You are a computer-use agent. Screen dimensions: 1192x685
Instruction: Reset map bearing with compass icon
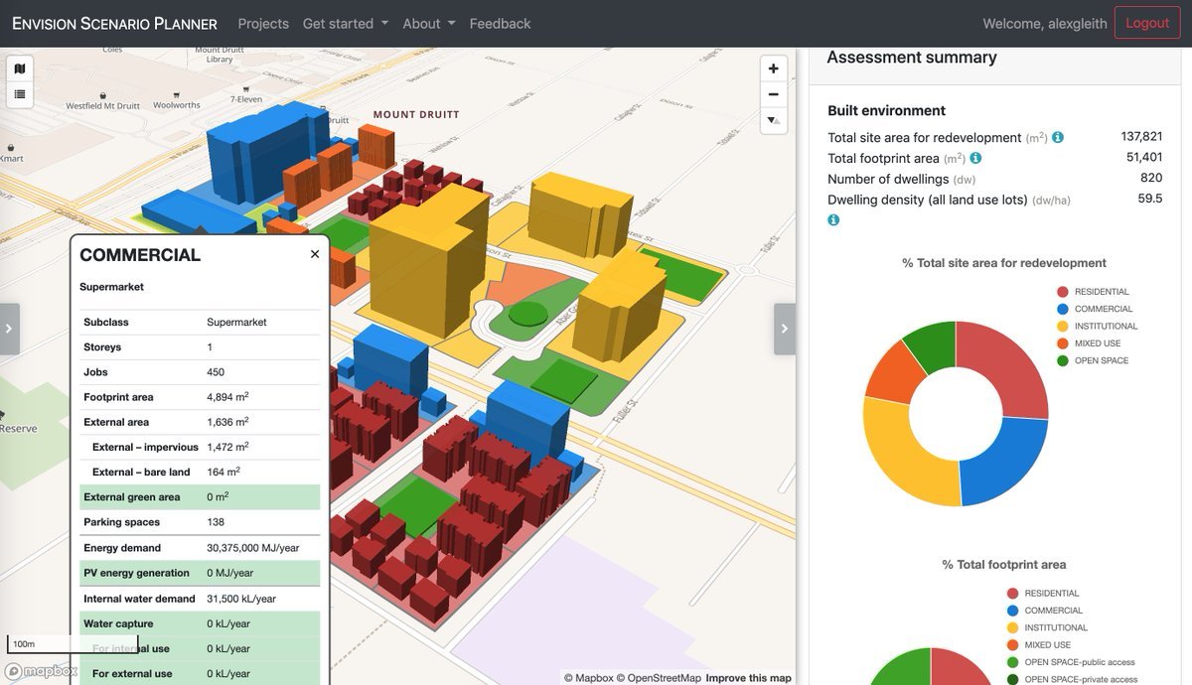pos(774,120)
